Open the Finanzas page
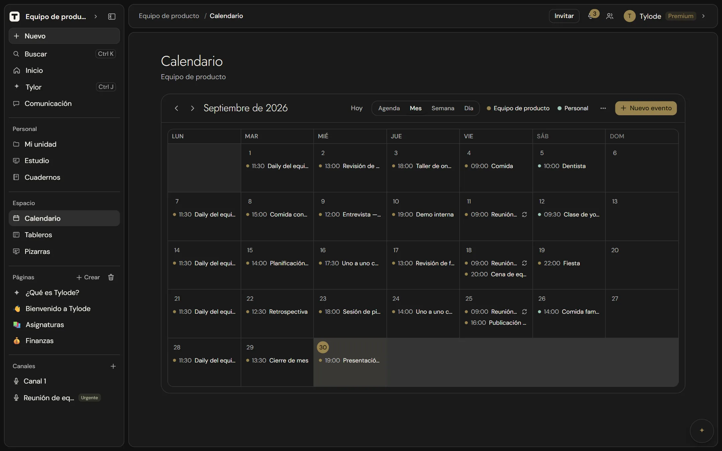This screenshot has height=451, width=722. (64, 341)
